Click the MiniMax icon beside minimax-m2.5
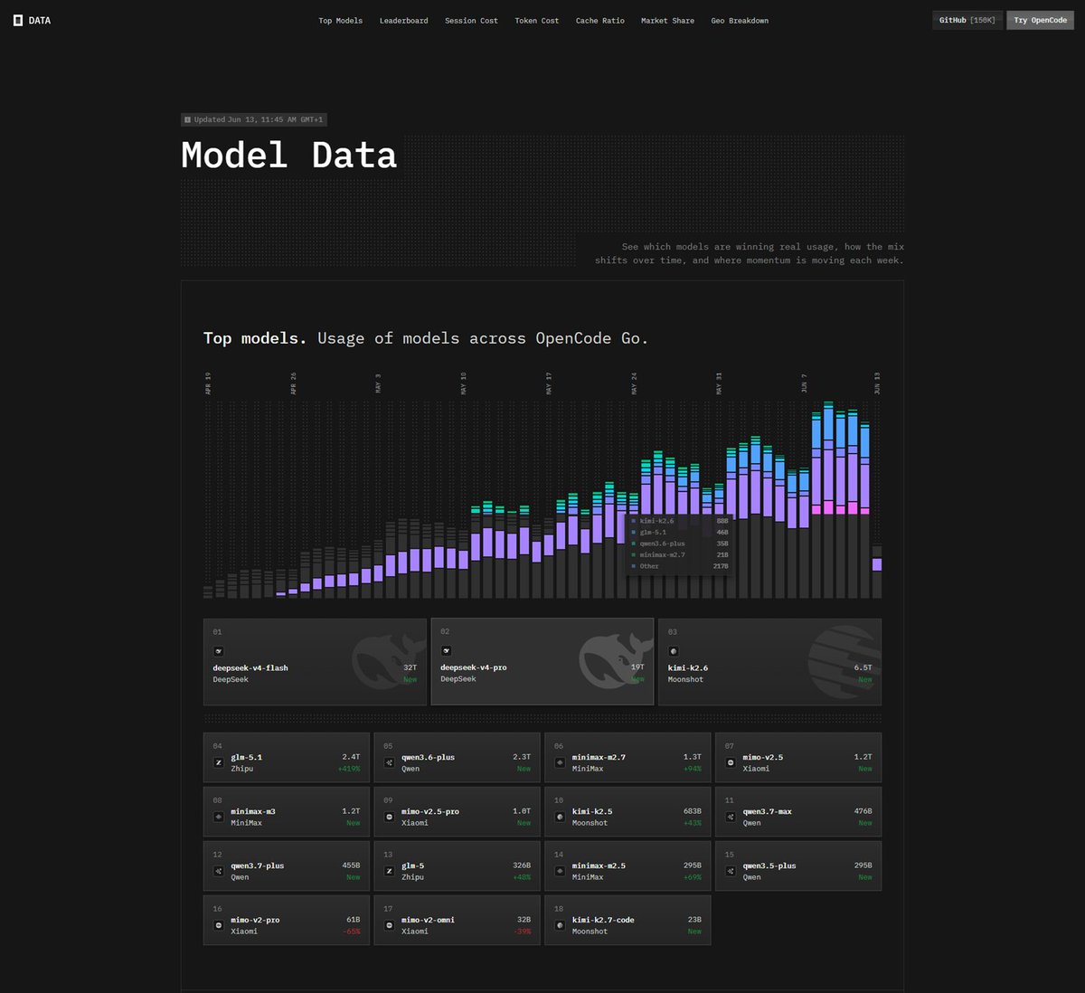This screenshot has height=993, width=1085. click(x=560, y=871)
